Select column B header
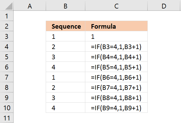Image resolution: width=181 pixels, height=123 pixels. coord(66,6)
